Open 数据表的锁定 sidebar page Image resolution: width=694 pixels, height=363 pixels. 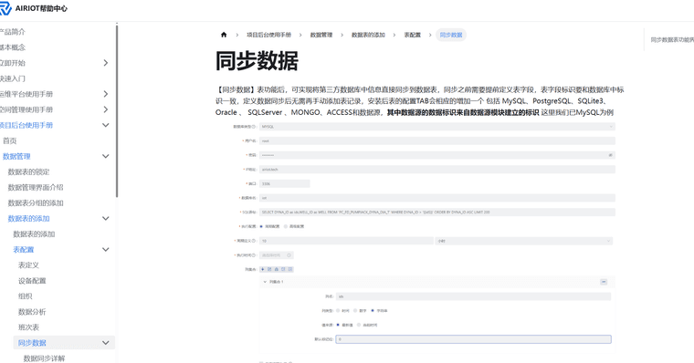click(x=29, y=172)
